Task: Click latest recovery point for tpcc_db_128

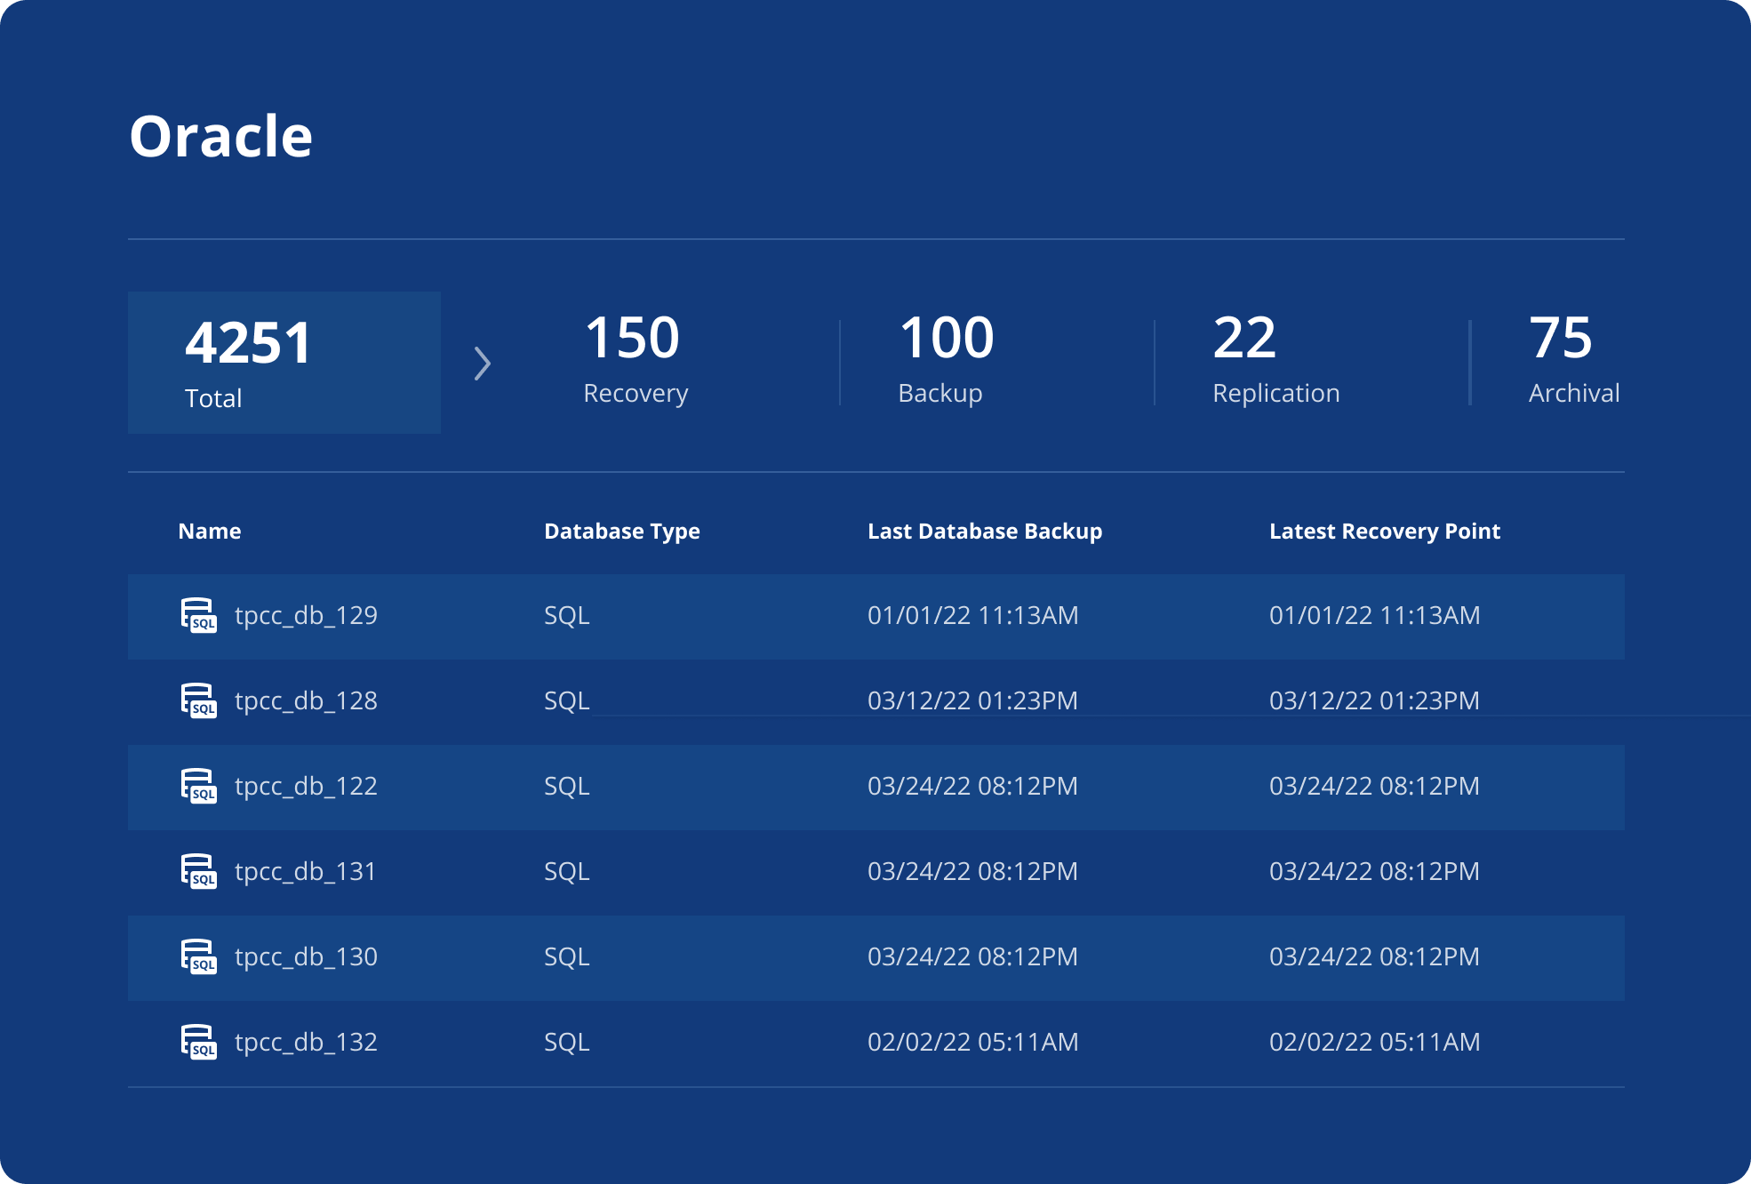Action: [x=1375, y=700]
